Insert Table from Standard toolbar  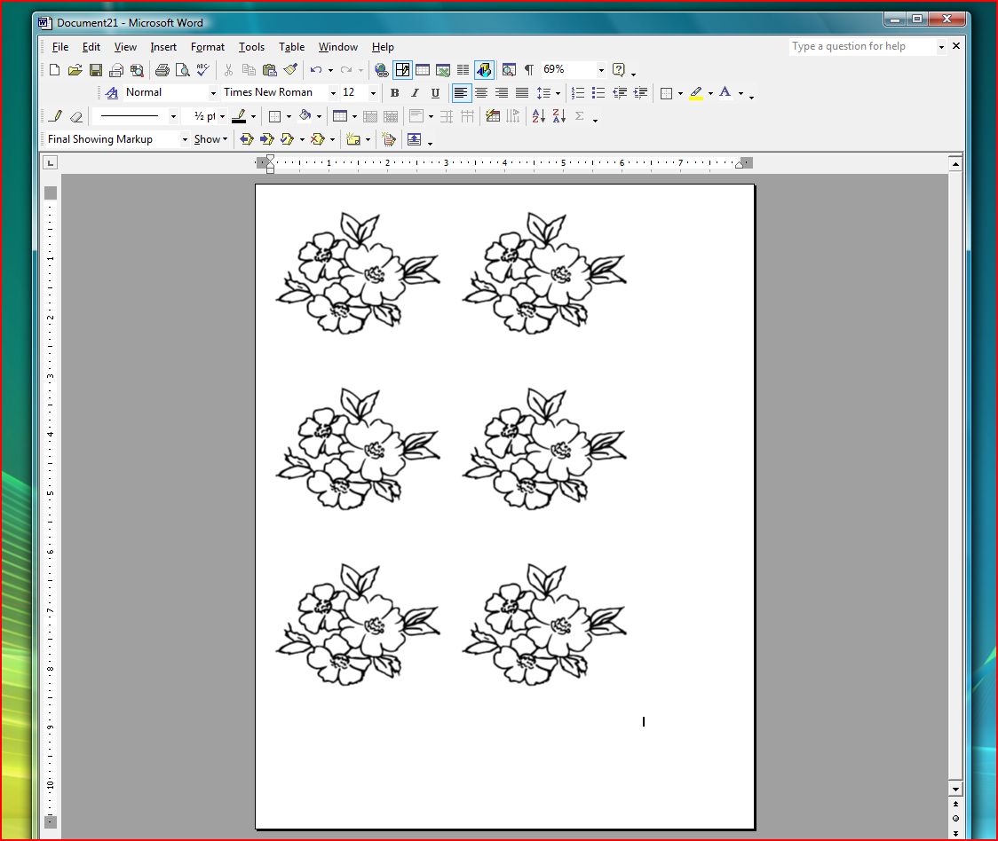coord(423,70)
